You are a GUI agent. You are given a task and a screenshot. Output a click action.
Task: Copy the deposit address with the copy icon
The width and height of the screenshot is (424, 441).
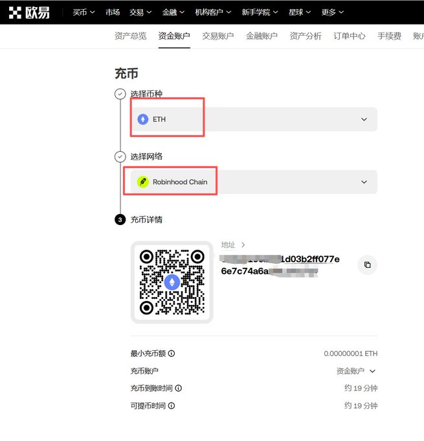click(367, 265)
